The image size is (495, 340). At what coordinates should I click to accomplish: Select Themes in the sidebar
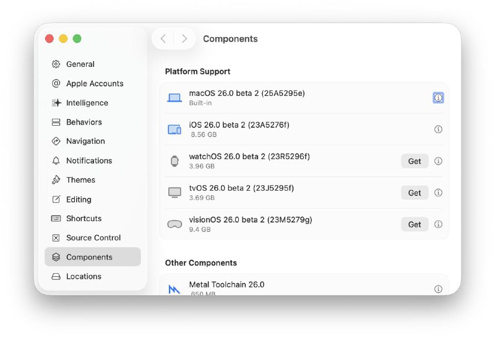click(x=80, y=180)
